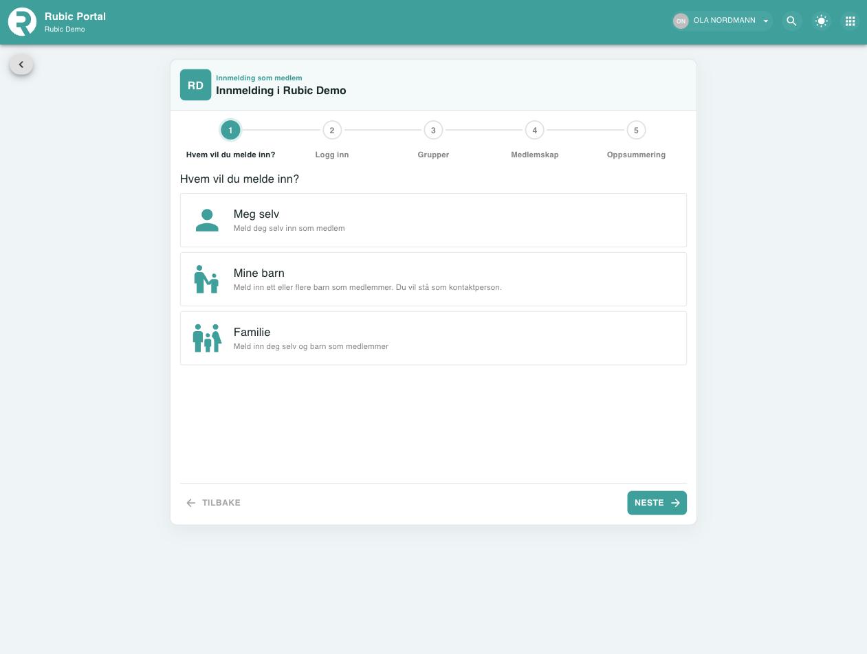Image resolution: width=867 pixels, height=654 pixels.
Task: Toggle light/dark theme sun icon
Action: coord(821,21)
